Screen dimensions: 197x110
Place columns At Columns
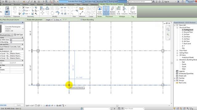pyautogui.click(x=124, y=11)
